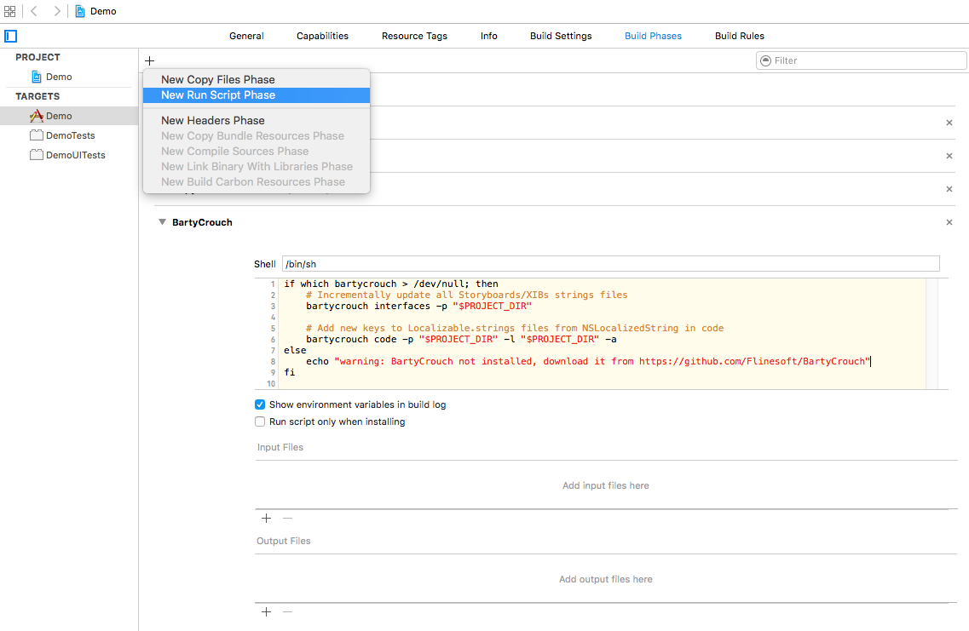Click the first line 'if which bartycrouch'
Viewport: 969px width, 631px height.
tap(391, 284)
